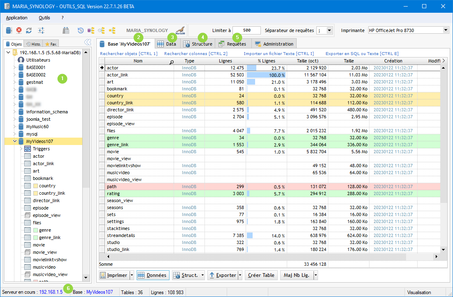Image resolution: width=453 pixels, height=297 pixels.
Task: Open the settings sliders icon
Action: point(41,30)
